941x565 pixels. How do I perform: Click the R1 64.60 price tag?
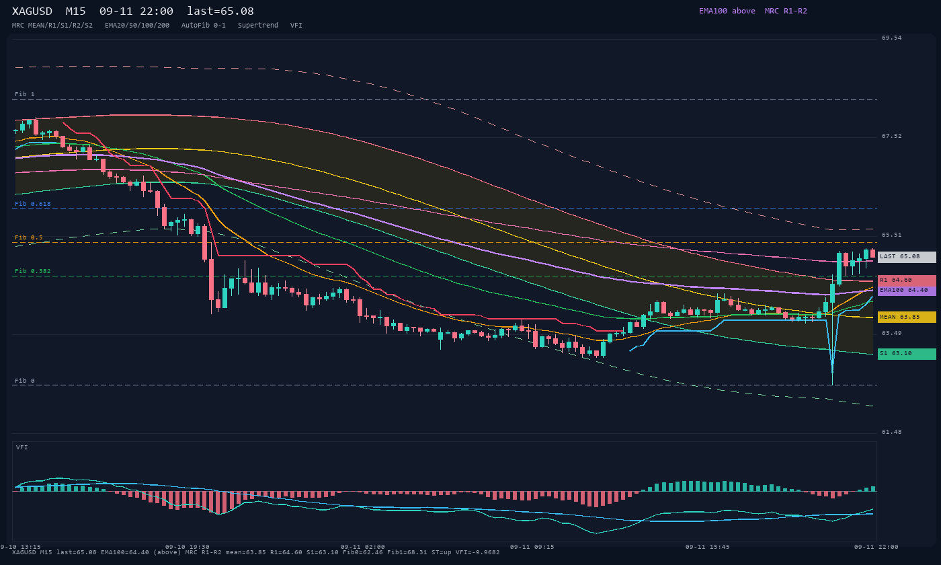[x=907, y=280]
